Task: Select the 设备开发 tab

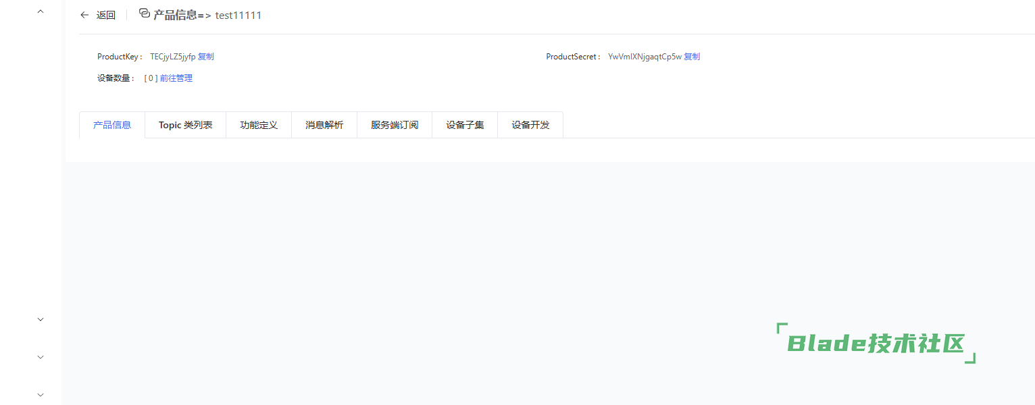Action: (530, 125)
